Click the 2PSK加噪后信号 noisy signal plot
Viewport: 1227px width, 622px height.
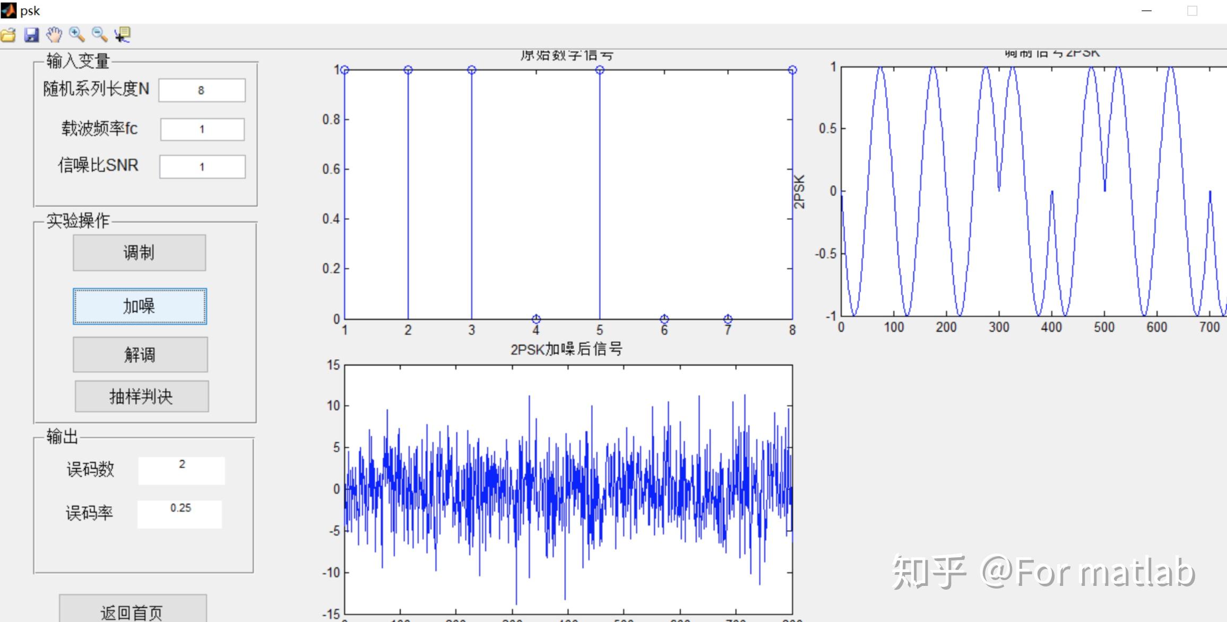[568, 488]
